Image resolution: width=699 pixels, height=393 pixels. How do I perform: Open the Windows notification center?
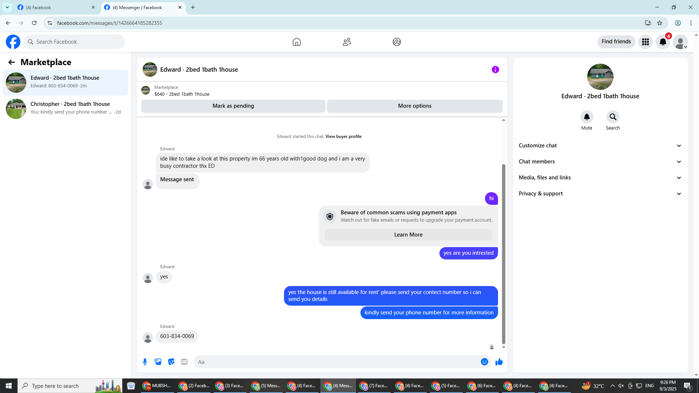[688, 386]
